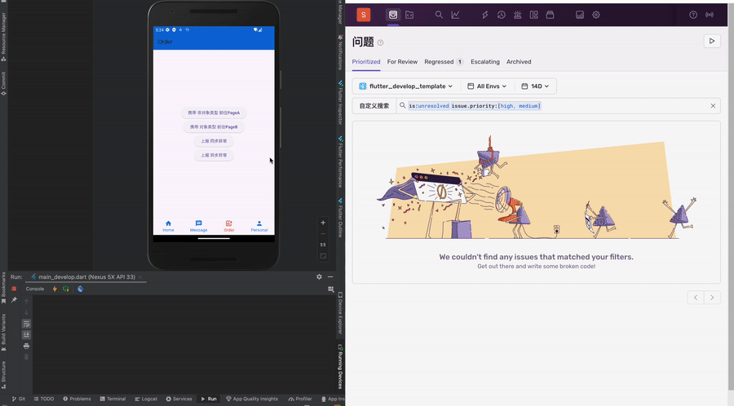Open Sentry Alerts siren icon
This screenshot has height=406, width=734.
pyautogui.click(x=518, y=15)
